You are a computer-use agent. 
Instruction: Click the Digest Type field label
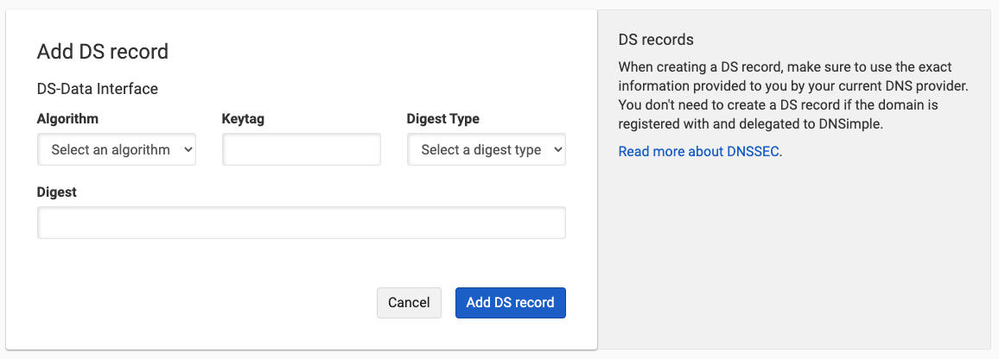442,118
